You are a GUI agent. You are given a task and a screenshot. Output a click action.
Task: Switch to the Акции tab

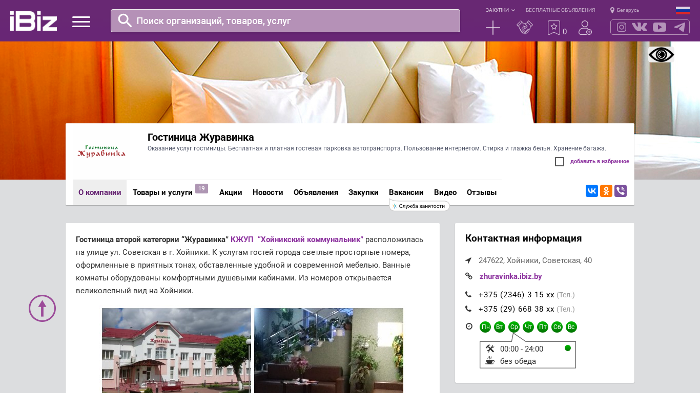(x=231, y=192)
